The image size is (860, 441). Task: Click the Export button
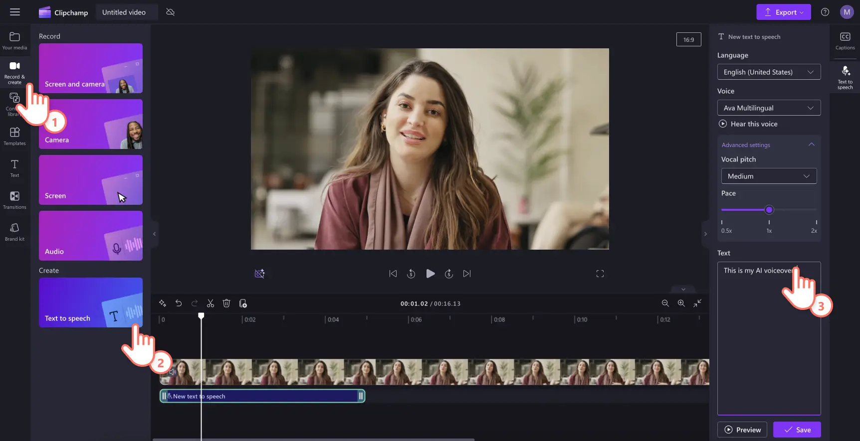click(x=783, y=12)
